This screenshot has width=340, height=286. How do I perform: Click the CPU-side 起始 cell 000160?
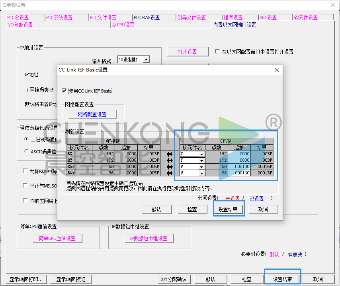[239, 173]
